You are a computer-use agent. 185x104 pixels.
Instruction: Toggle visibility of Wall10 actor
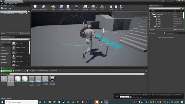click(x=150, y=23)
